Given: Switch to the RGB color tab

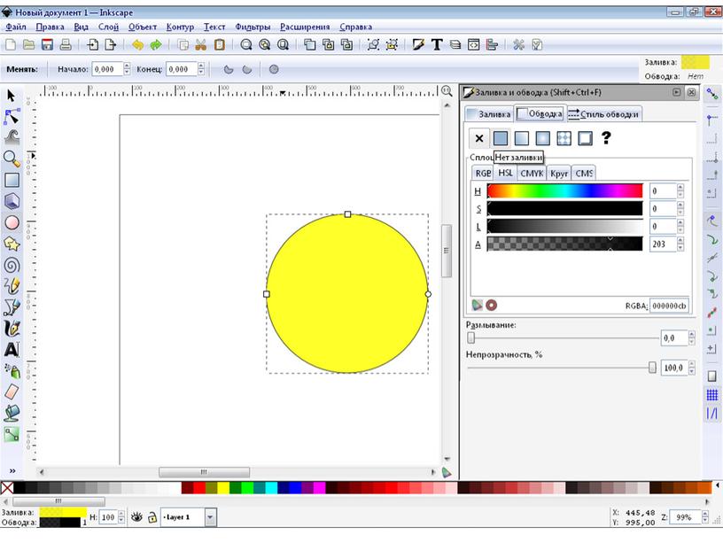Looking at the screenshot, I should click(x=483, y=174).
